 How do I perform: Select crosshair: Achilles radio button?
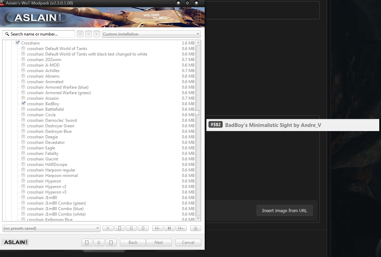coord(23,71)
